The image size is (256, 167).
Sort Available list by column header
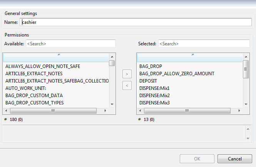(59, 57)
